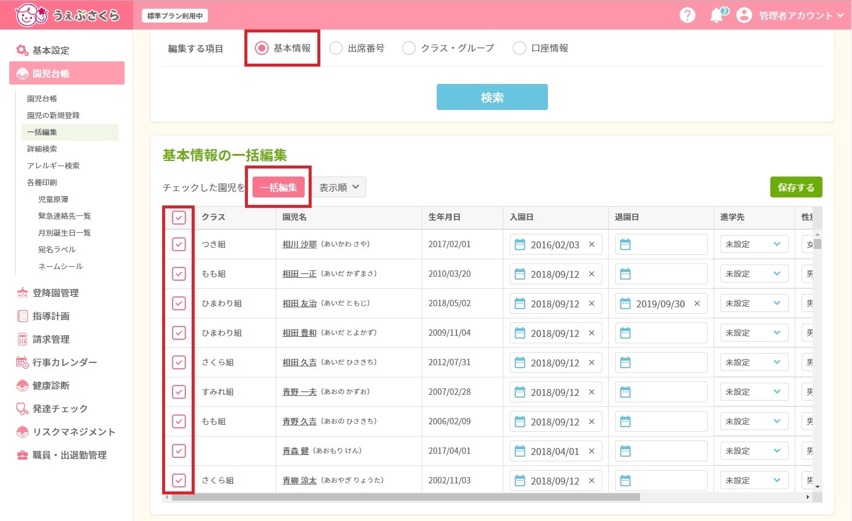Click the calculator icon beside 請求管理

[x=22, y=339]
